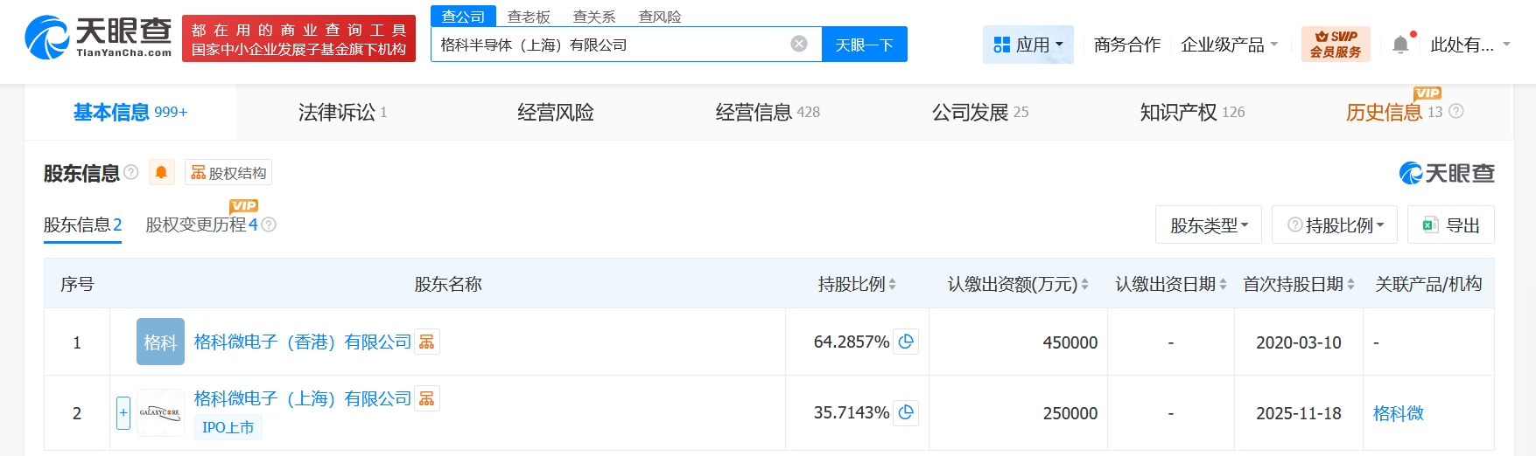Image resolution: width=1536 pixels, height=456 pixels.
Task: Open the notification bell
Action: (1400, 45)
